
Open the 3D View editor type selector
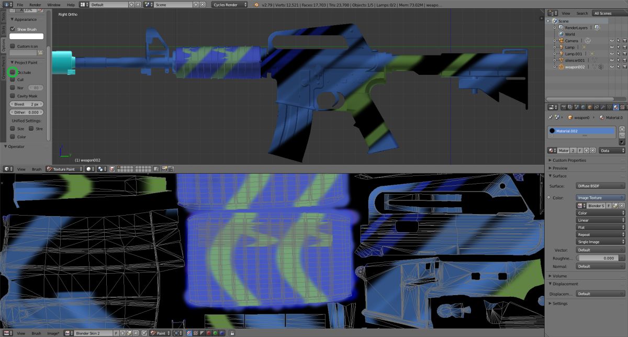coord(8,169)
